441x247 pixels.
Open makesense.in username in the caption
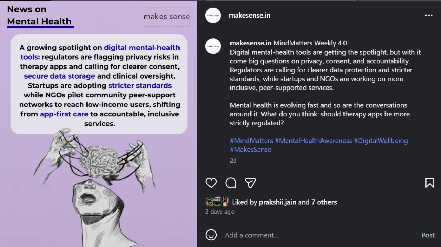pyautogui.click(x=250, y=43)
